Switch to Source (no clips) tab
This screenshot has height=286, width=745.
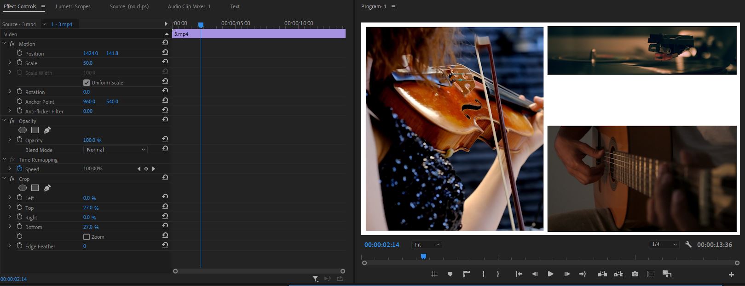(x=129, y=6)
